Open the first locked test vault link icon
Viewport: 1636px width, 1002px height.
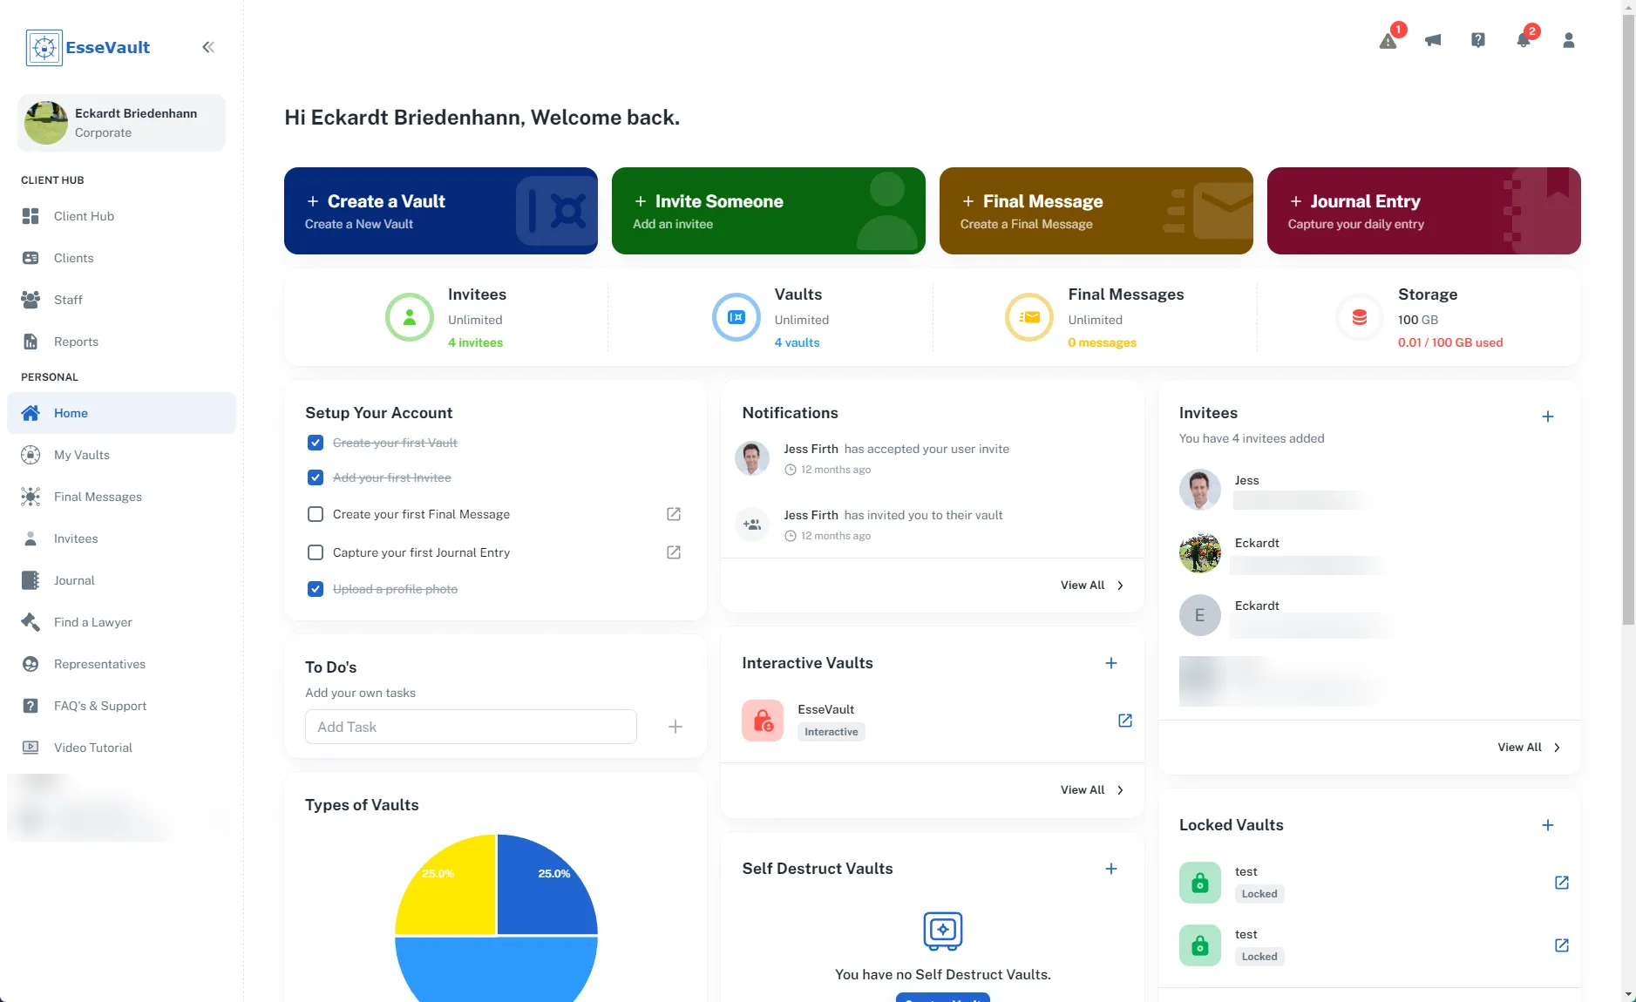tap(1562, 883)
